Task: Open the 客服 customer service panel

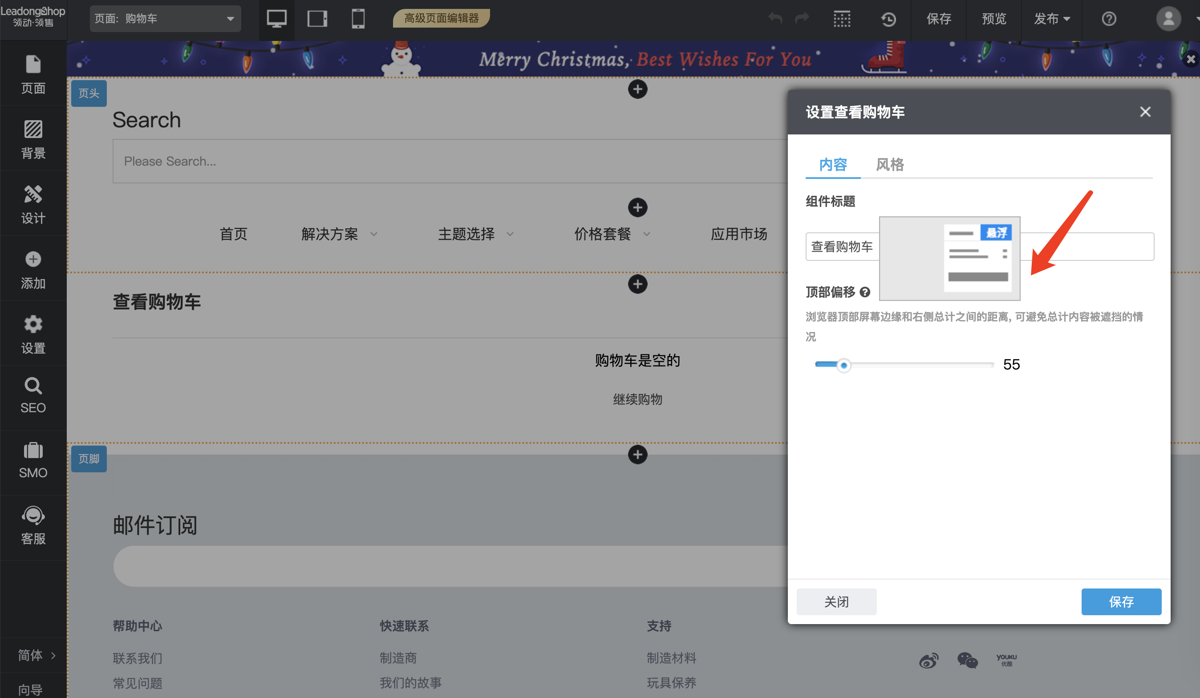Action: pos(32,525)
